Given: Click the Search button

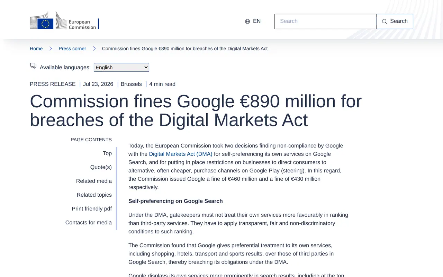Looking at the screenshot, I should point(395,21).
